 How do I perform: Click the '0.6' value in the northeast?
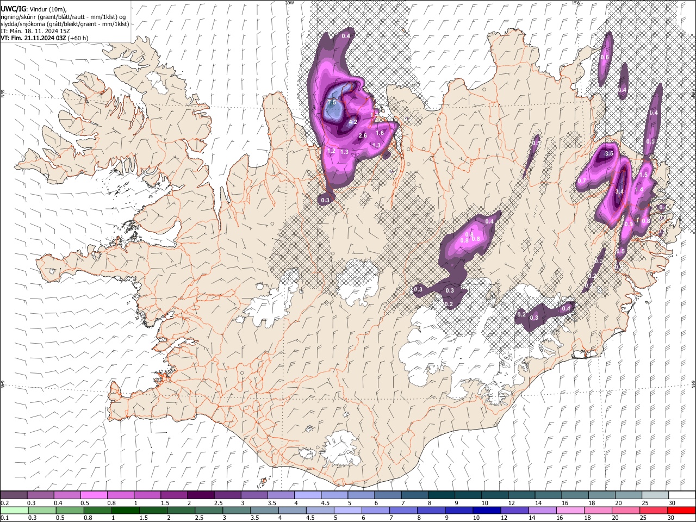point(605,57)
